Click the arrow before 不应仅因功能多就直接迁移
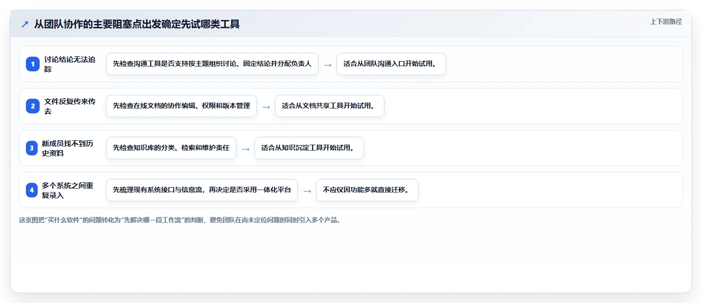 coord(307,191)
